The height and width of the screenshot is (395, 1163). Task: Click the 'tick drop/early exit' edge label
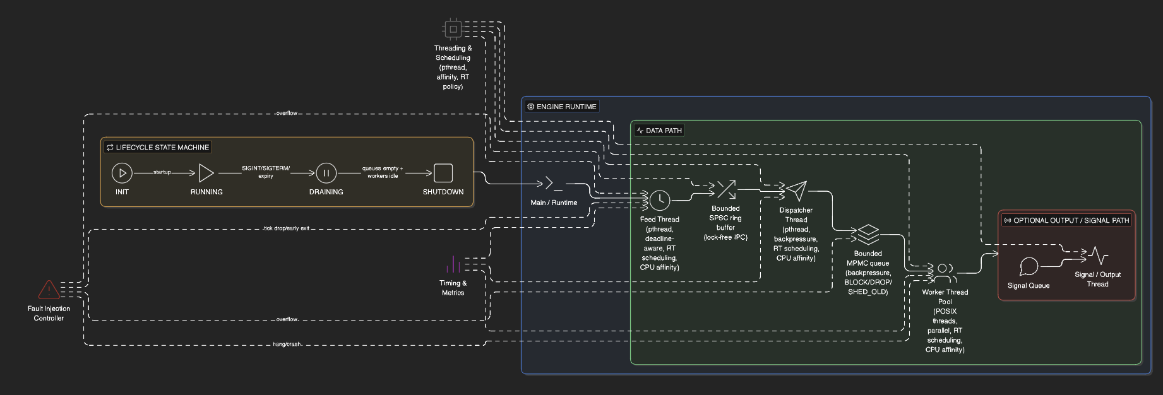tap(286, 228)
